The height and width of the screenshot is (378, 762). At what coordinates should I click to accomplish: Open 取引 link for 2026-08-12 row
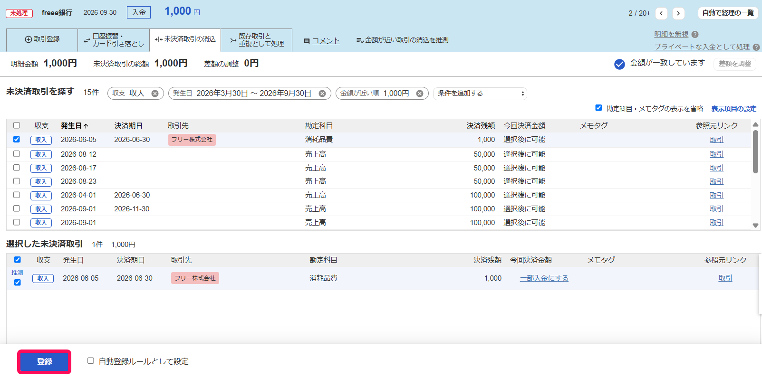716,154
